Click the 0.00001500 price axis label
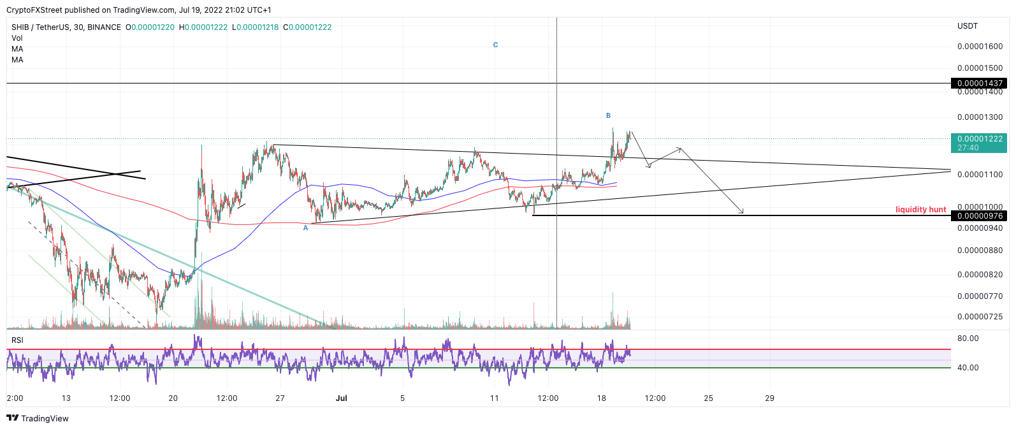 coord(980,68)
